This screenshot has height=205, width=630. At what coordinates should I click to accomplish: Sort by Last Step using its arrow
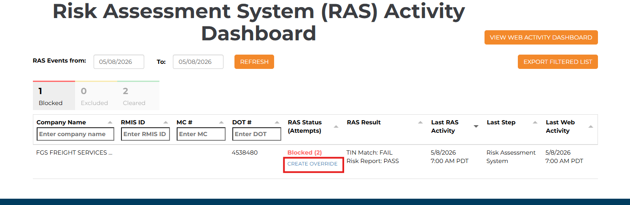coord(535,123)
